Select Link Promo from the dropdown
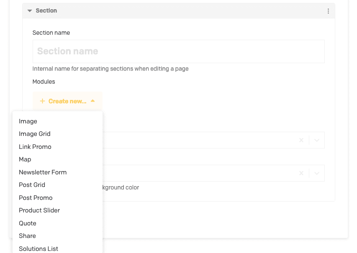Image resolution: width=357 pixels, height=253 pixels. click(x=35, y=147)
